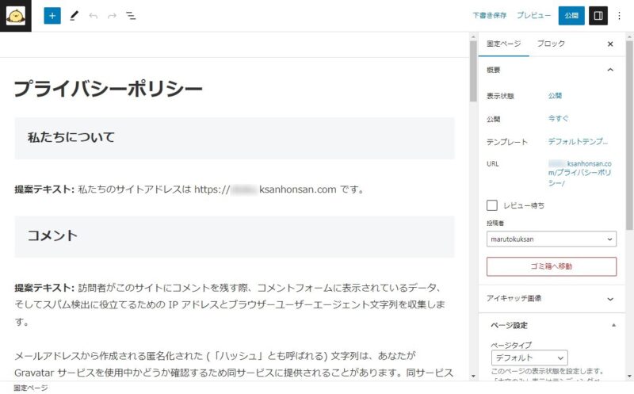Close the settings sidebar

[610, 44]
